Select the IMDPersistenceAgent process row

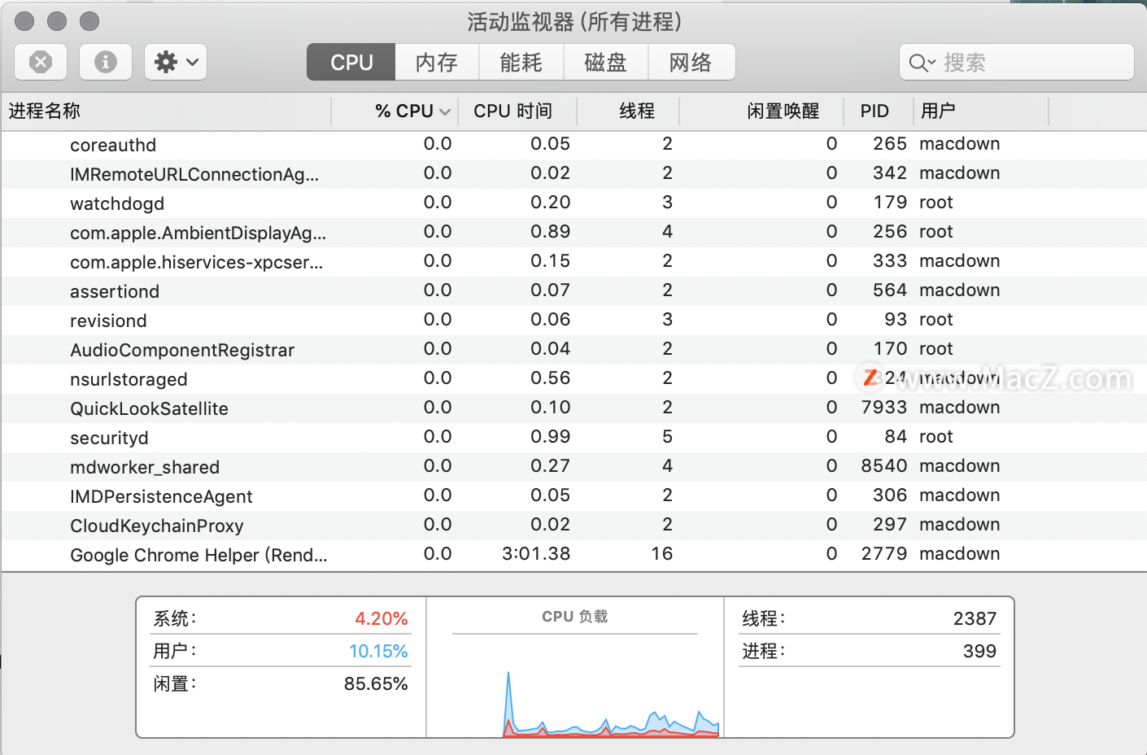[573, 495]
